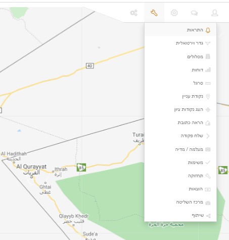The image size is (229, 240).
Task: Click שלח פקודה menu entry
Action: click(180, 136)
